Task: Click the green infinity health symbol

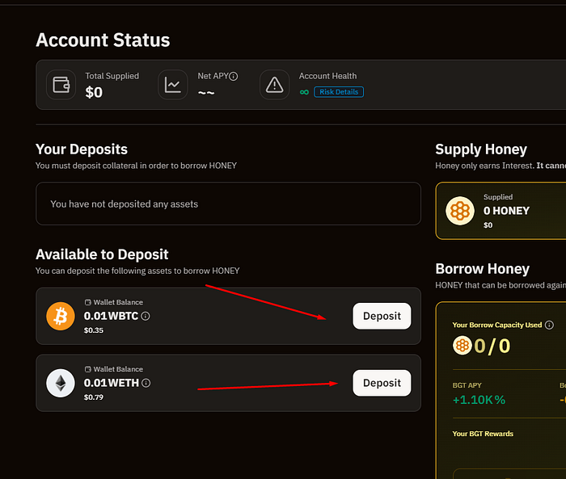Action: point(304,92)
